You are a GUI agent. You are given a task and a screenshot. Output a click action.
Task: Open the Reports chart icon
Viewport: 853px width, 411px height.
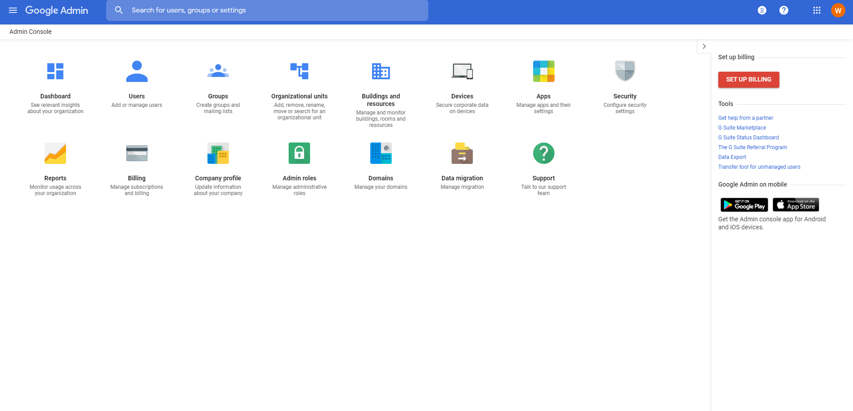tap(55, 153)
